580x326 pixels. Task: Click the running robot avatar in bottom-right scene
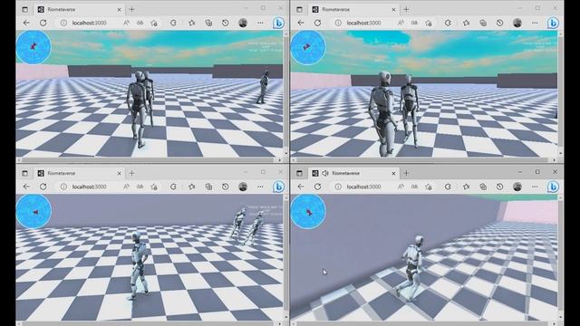coord(411,268)
